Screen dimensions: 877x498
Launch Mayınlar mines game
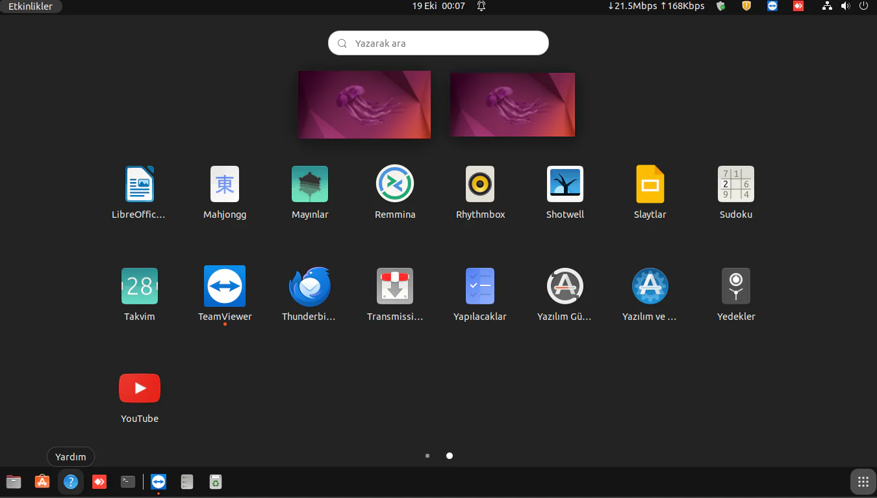coord(309,184)
